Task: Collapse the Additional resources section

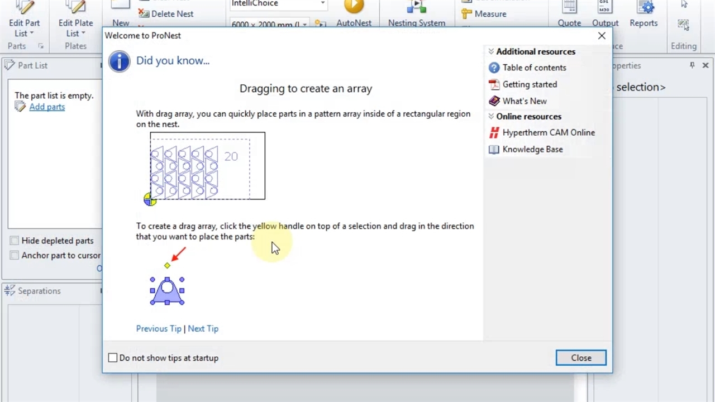Action: pyautogui.click(x=491, y=51)
